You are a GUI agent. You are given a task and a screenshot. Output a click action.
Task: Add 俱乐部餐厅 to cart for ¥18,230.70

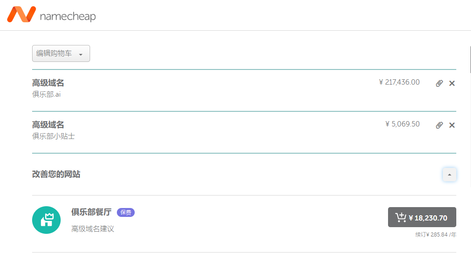tap(422, 217)
